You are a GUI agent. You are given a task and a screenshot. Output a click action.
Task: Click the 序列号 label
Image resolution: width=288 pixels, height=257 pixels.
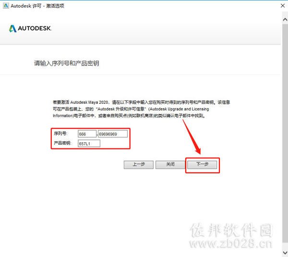click(x=60, y=134)
